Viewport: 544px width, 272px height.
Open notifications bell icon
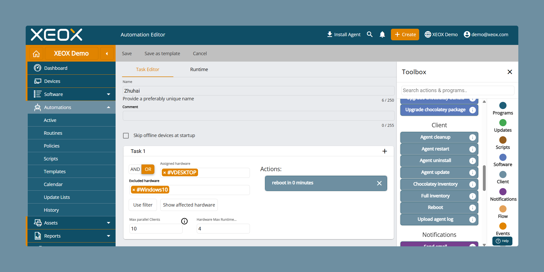[382, 34]
